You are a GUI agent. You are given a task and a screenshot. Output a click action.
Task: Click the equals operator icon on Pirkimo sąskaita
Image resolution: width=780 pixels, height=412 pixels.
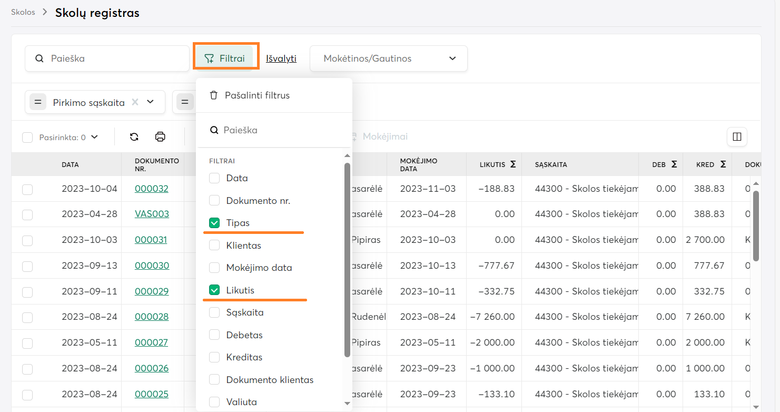[38, 102]
